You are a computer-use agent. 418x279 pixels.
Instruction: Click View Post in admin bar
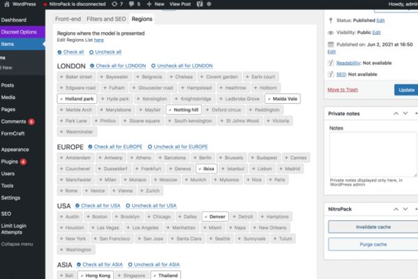(x=180, y=4)
